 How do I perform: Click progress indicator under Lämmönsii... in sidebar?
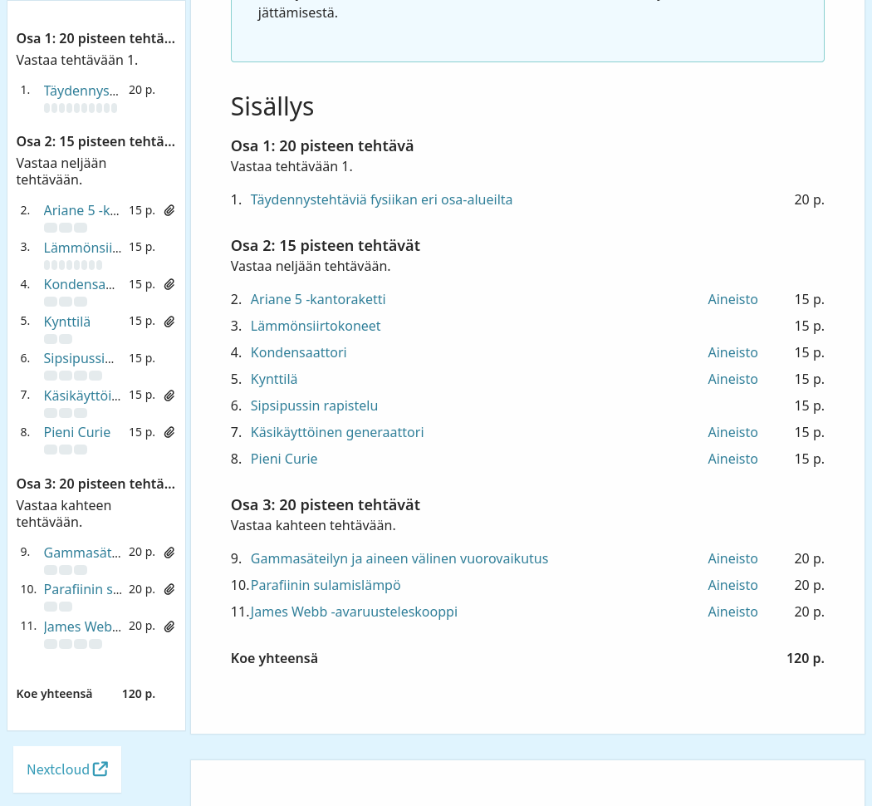tap(73, 265)
